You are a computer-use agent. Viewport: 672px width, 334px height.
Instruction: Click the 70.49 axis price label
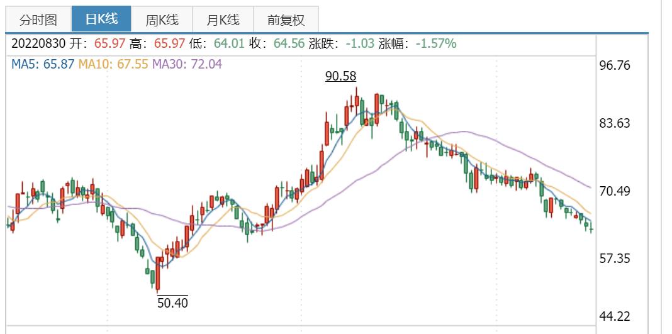pos(615,191)
